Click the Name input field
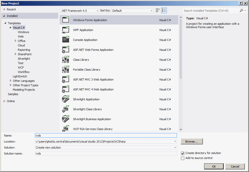This screenshot has width=249, height=172. [106, 135]
